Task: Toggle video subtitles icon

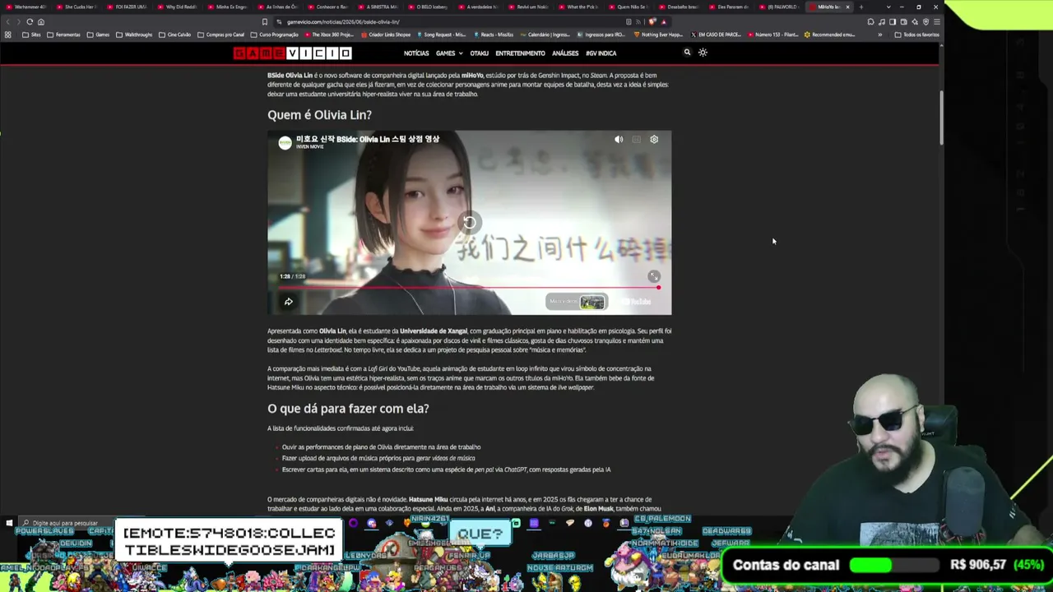Action: click(636, 140)
